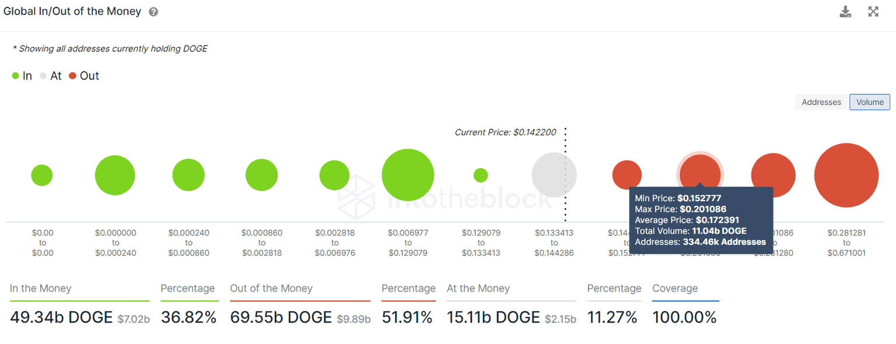Image resolution: width=896 pixels, height=344 pixels.
Task: Toggle the green In legend item
Action: [x=22, y=76]
